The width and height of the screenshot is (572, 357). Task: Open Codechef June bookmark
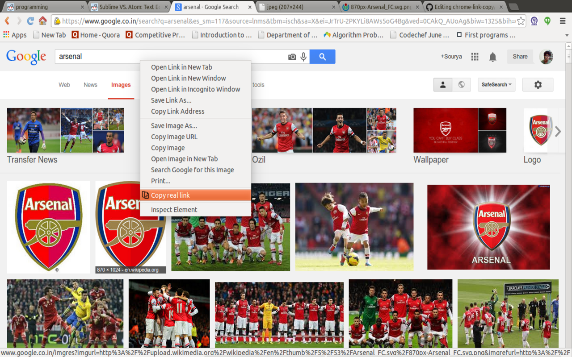pos(420,35)
